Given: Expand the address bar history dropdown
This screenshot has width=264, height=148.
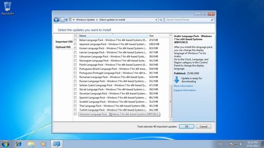Looking at the screenshot, I should [156, 20].
